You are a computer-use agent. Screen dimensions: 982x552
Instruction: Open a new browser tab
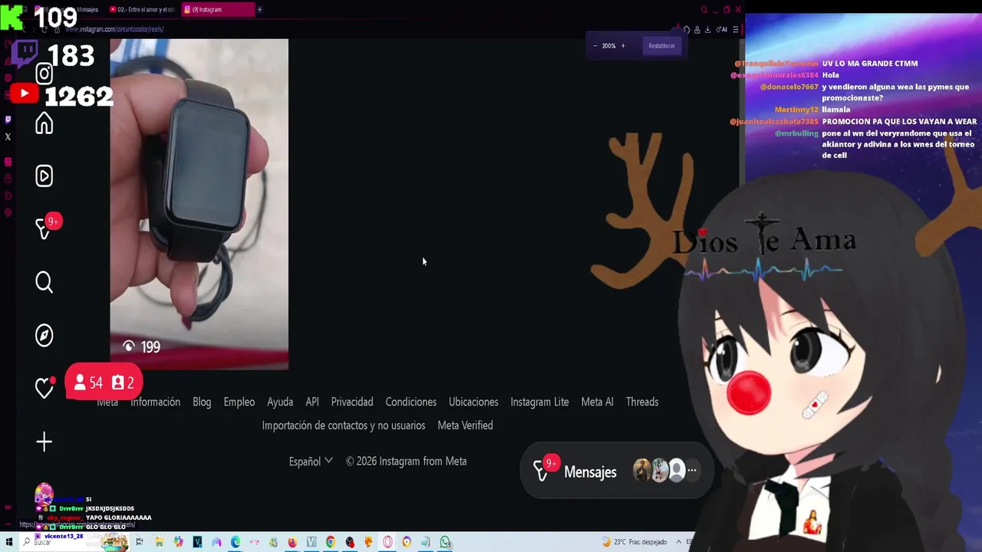pos(259,9)
